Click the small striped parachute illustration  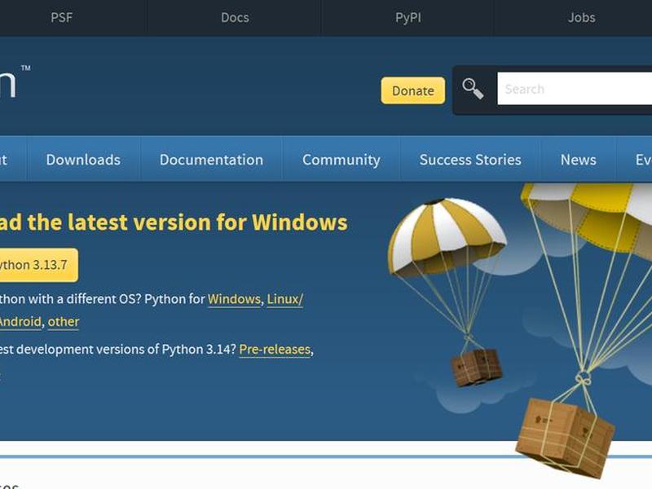(447, 237)
